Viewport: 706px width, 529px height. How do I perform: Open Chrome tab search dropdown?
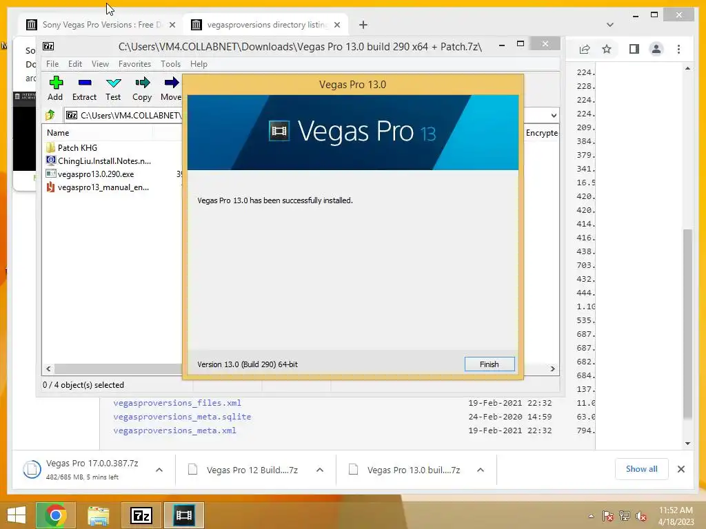[609, 25]
